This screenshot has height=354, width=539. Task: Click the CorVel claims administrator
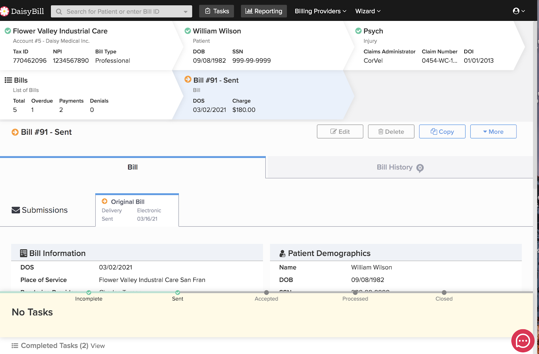(373, 61)
